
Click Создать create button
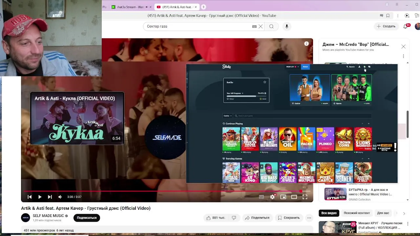(386, 26)
